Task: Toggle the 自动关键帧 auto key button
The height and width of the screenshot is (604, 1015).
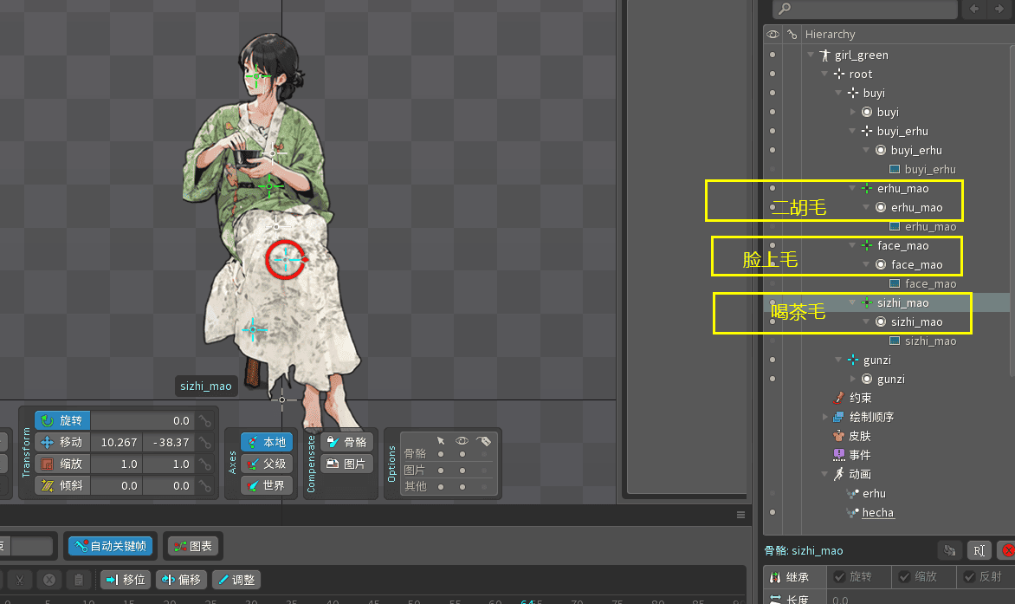Action: coord(113,546)
